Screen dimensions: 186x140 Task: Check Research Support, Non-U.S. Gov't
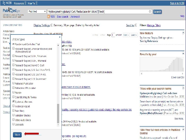tap(13, 65)
